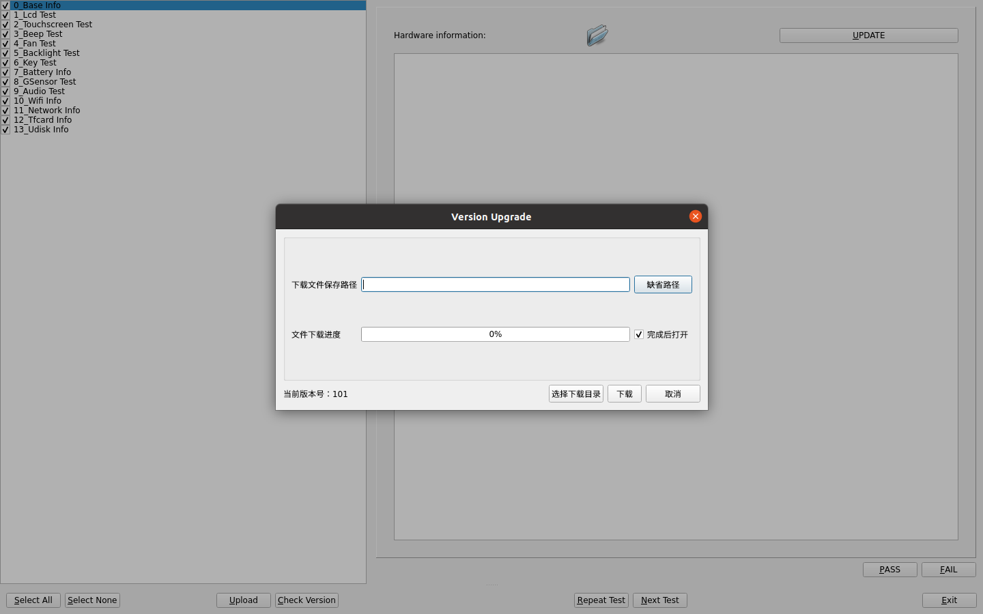Click the Exit button
This screenshot has height=614, width=983.
click(x=950, y=600)
